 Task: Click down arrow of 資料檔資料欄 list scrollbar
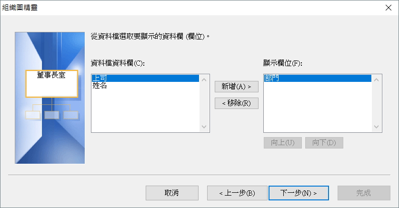204,127
